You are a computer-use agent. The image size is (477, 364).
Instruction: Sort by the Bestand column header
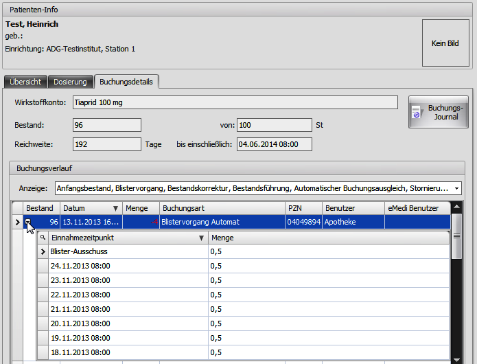pos(41,208)
